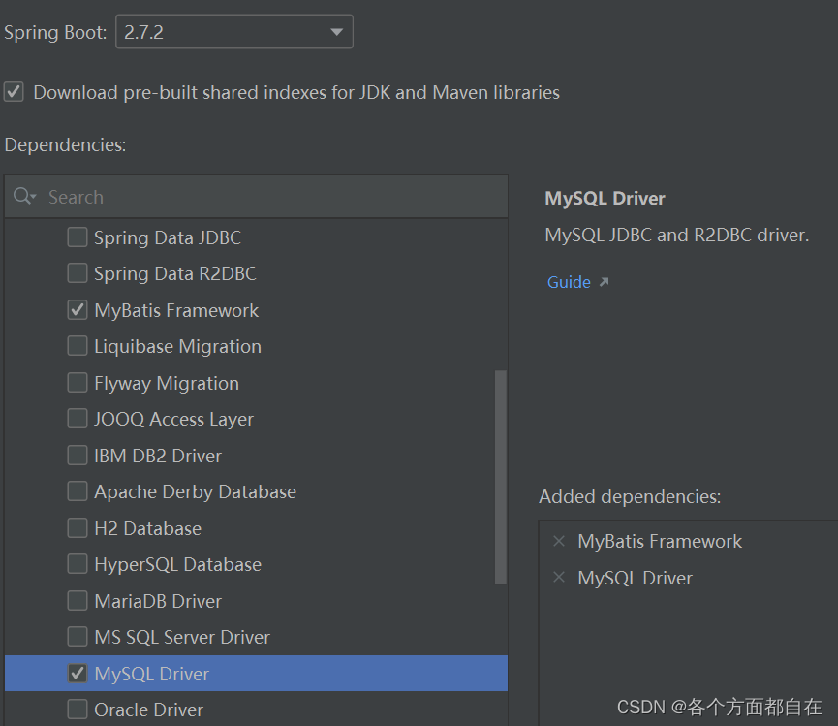Remove MyBatis Framework from added dependencies
838x726 pixels.
[x=558, y=541]
